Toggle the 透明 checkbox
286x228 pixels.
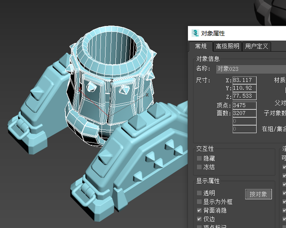(199, 193)
